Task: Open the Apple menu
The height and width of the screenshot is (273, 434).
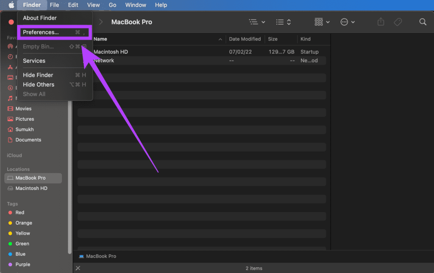Action: [11, 5]
